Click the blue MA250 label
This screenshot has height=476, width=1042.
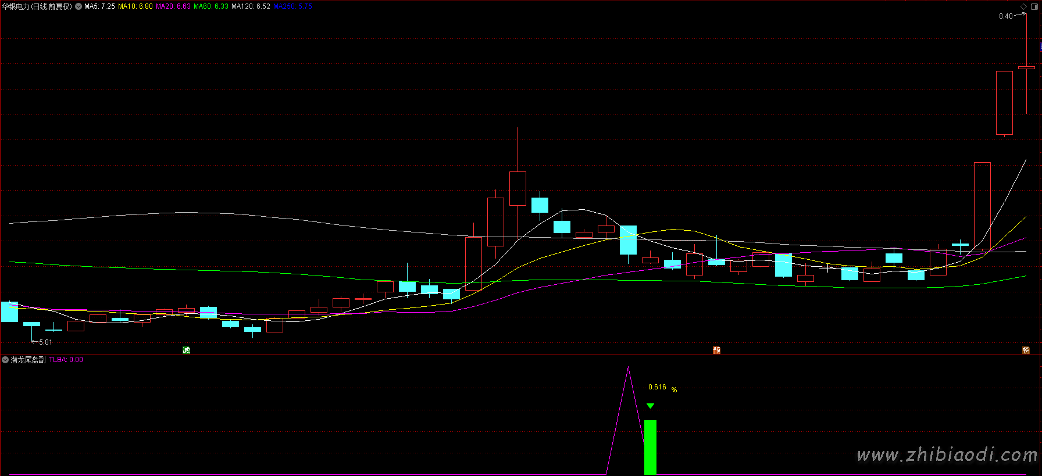[x=292, y=6]
